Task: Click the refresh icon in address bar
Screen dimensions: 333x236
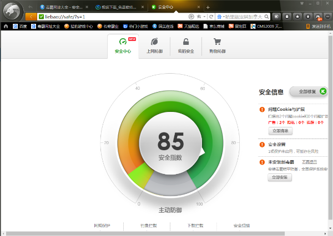Action: [211, 17]
